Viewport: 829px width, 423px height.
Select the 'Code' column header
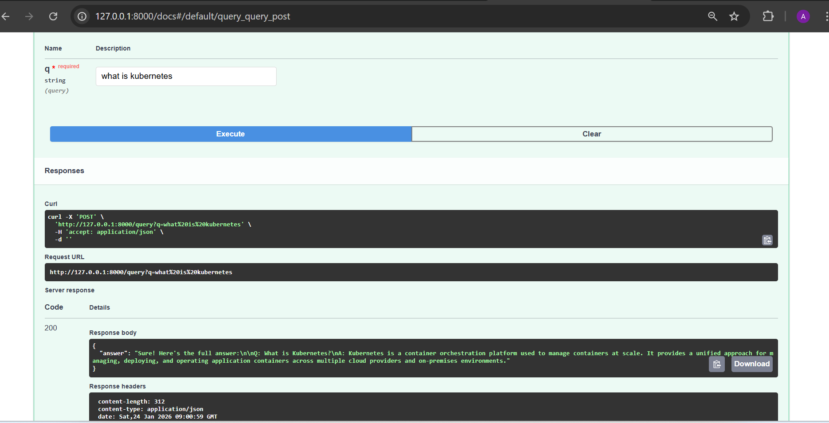pos(54,307)
